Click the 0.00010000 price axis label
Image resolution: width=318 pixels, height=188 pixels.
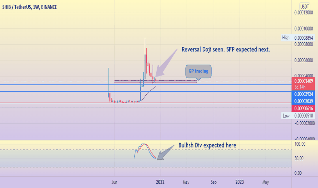click(x=304, y=29)
